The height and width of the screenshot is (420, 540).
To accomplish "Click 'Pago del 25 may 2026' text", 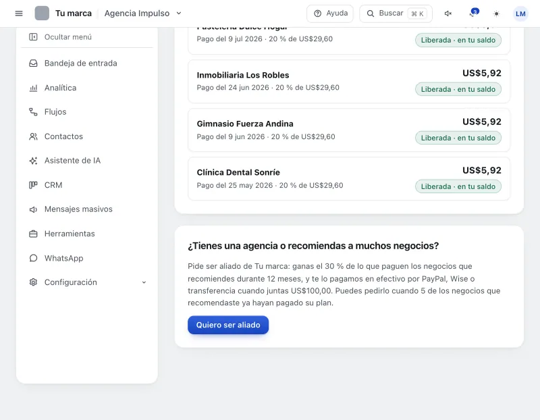I will click(x=234, y=186).
